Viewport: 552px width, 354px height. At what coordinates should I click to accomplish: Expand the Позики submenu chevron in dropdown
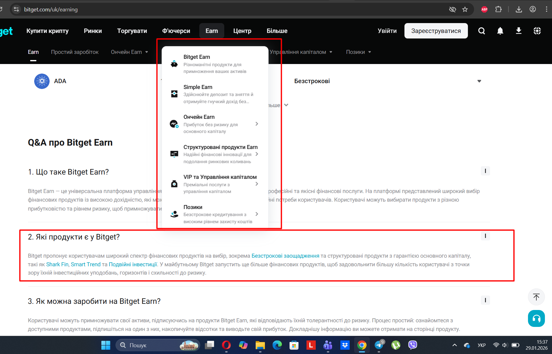(x=257, y=214)
